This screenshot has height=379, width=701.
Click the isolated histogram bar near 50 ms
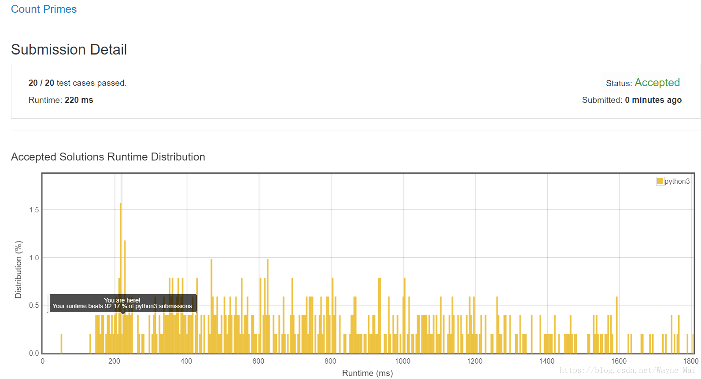[61, 343]
